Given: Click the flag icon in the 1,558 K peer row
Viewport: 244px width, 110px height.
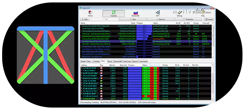Looking at the screenshot, I should click(101, 76).
